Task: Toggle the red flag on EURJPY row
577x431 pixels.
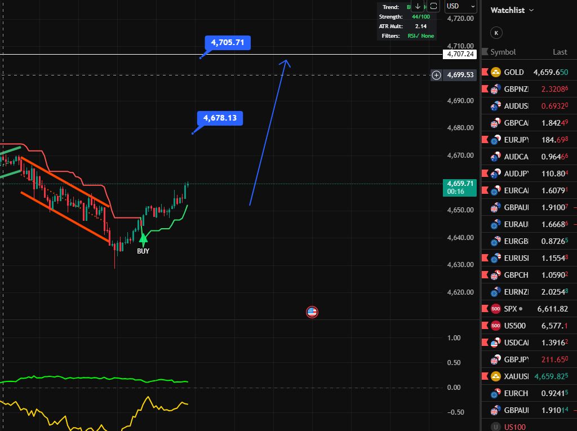Action: [x=484, y=140]
